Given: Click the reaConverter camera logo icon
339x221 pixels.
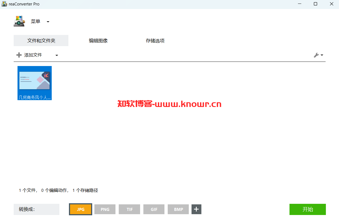Looking at the screenshot, I should point(19,21).
